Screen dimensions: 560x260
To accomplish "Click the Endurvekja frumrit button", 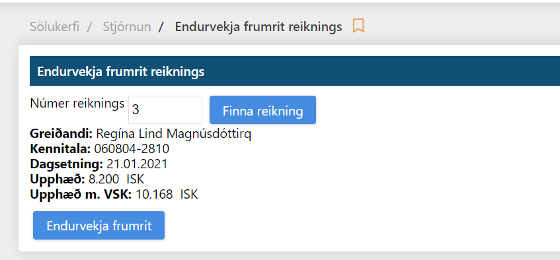I will [99, 226].
